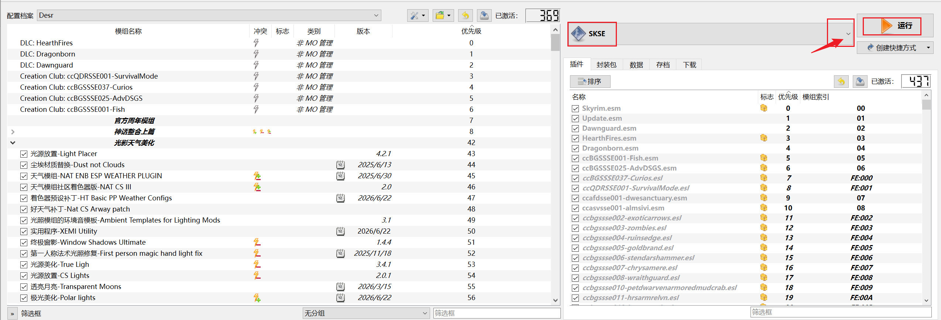
Task: Collapse the 光影天气美化 separator
Action: [x=13, y=143]
